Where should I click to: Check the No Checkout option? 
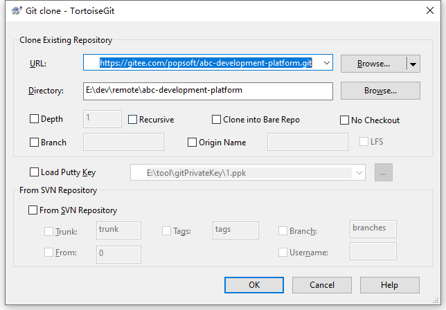pos(344,120)
